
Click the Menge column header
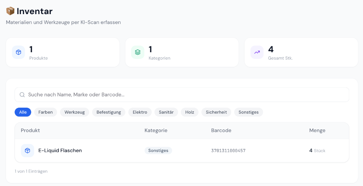[x=317, y=131]
